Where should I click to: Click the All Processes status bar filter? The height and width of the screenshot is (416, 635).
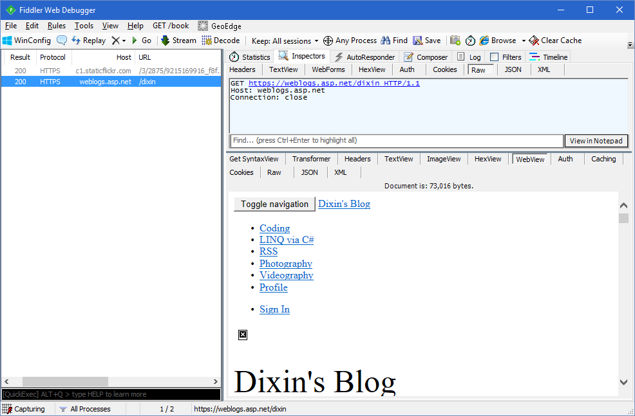click(85, 409)
